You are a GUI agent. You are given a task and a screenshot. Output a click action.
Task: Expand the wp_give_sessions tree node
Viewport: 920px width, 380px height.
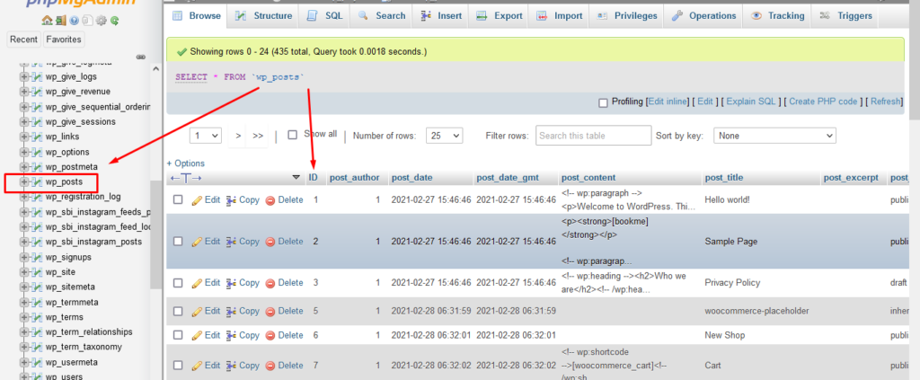point(24,121)
